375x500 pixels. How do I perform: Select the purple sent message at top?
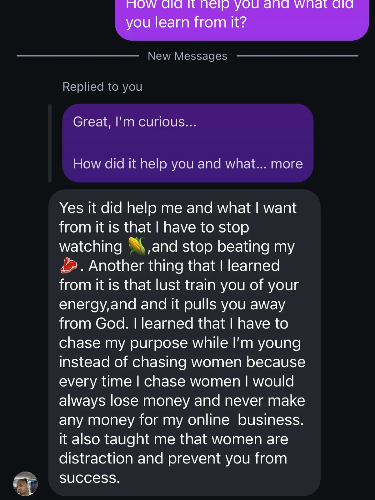point(241,16)
